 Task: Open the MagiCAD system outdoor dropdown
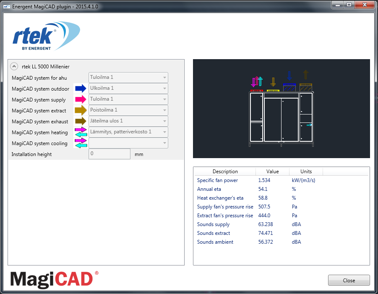pos(128,88)
